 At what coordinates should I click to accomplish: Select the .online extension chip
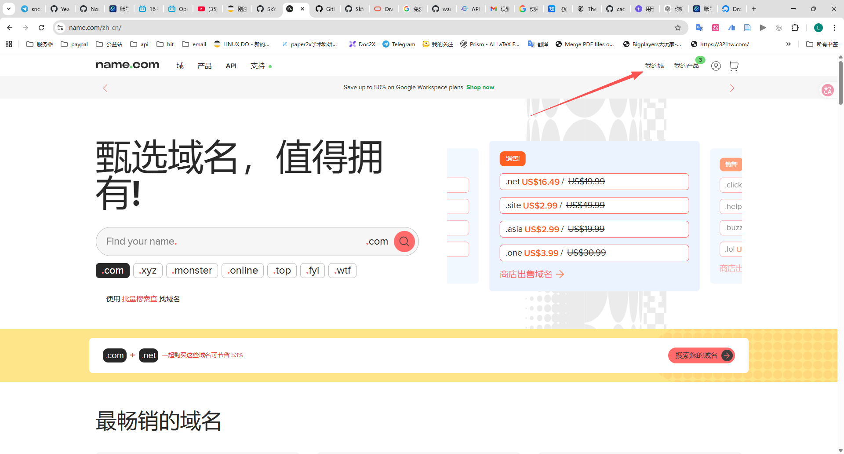click(243, 271)
